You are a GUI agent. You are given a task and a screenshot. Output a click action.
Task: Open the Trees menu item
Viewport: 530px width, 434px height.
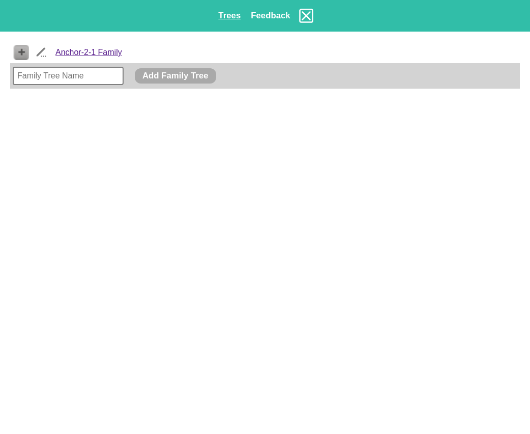click(229, 16)
